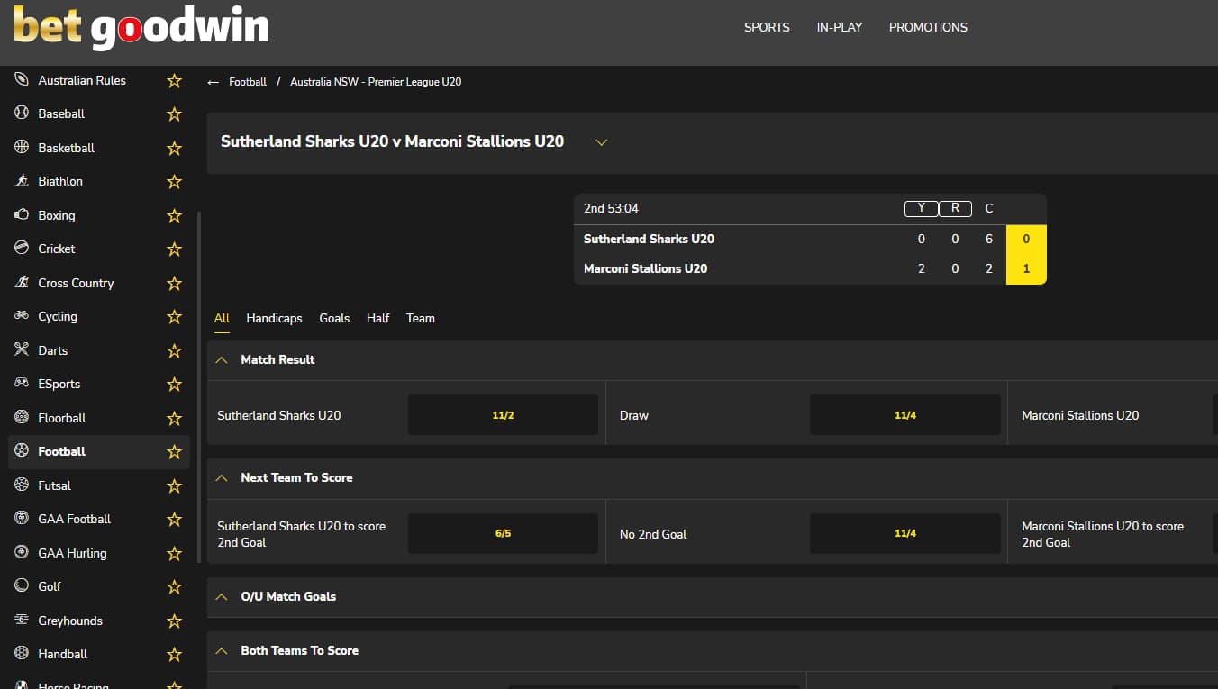Open the match selector dropdown chevron
This screenshot has height=689, width=1218.
point(602,142)
